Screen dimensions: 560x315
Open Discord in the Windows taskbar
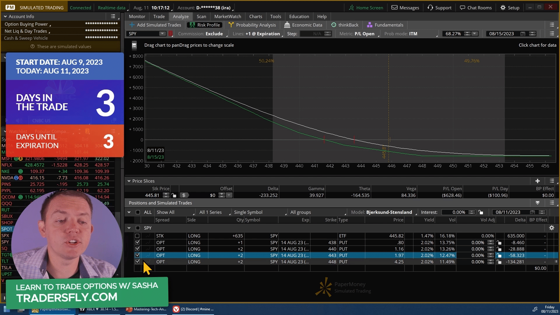(194, 309)
